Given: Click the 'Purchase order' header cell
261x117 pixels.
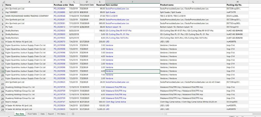Looking at the screenshot, I should pyautogui.click(x=61, y=5).
